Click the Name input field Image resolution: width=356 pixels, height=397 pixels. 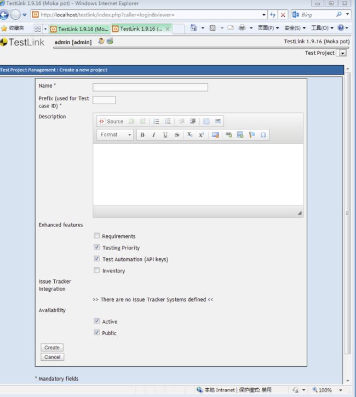tap(150, 87)
